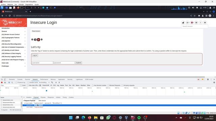Bookmark this page star icon

pos(194,16)
